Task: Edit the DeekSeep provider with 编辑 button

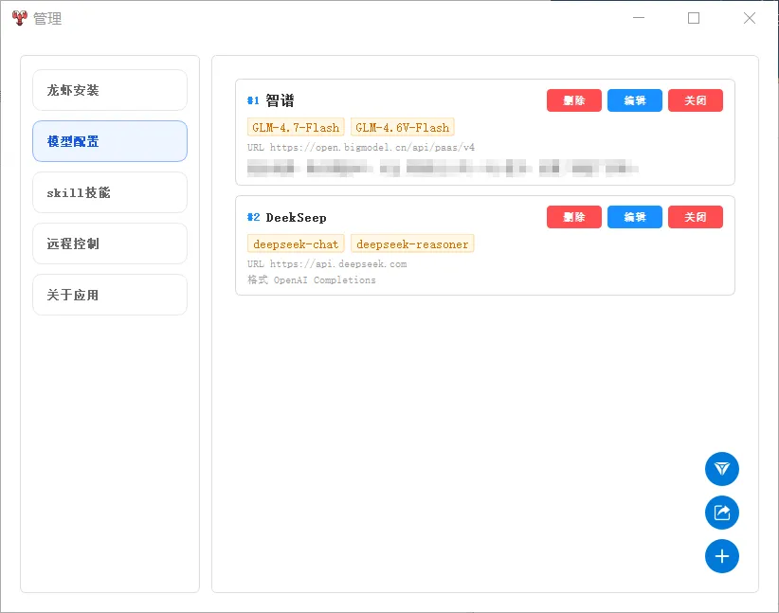Action: (634, 217)
